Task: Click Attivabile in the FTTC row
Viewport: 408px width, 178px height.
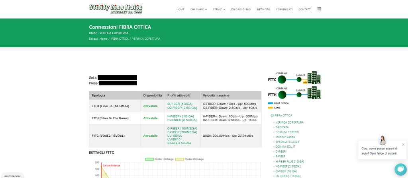Action: [150, 136]
